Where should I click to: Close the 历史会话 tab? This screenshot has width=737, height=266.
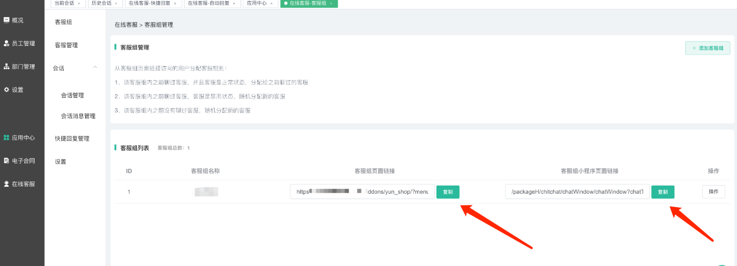click(116, 3)
